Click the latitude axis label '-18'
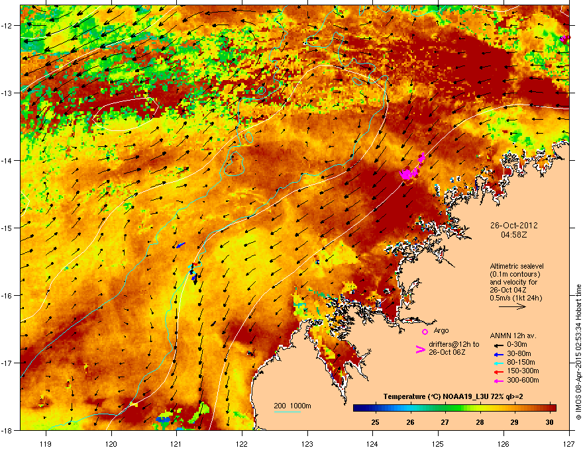This screenshot has height=450, width=583. (x=7, y=430)
